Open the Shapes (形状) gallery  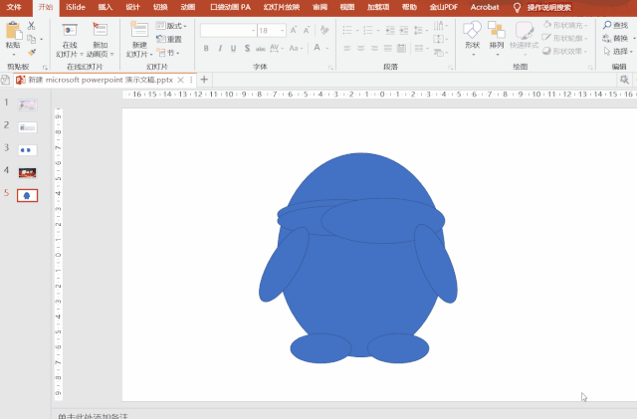[x=473, y=39]
